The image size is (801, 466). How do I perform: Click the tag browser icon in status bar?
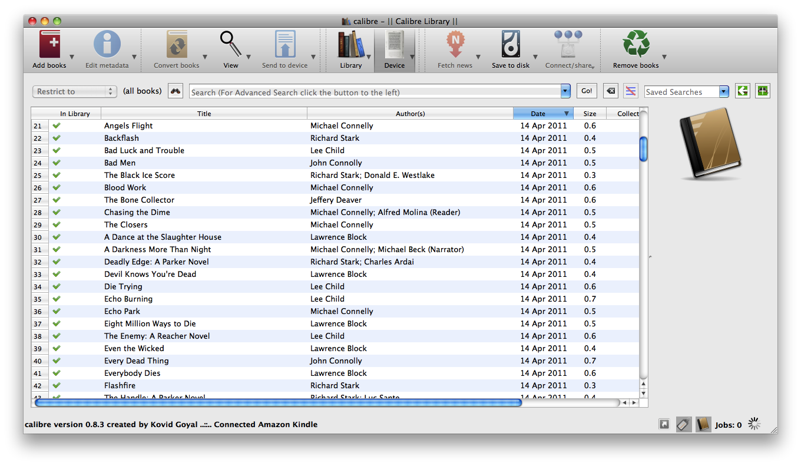click(x=683, y=424)
